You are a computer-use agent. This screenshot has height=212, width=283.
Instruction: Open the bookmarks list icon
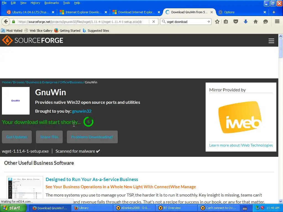coord(226,22)
